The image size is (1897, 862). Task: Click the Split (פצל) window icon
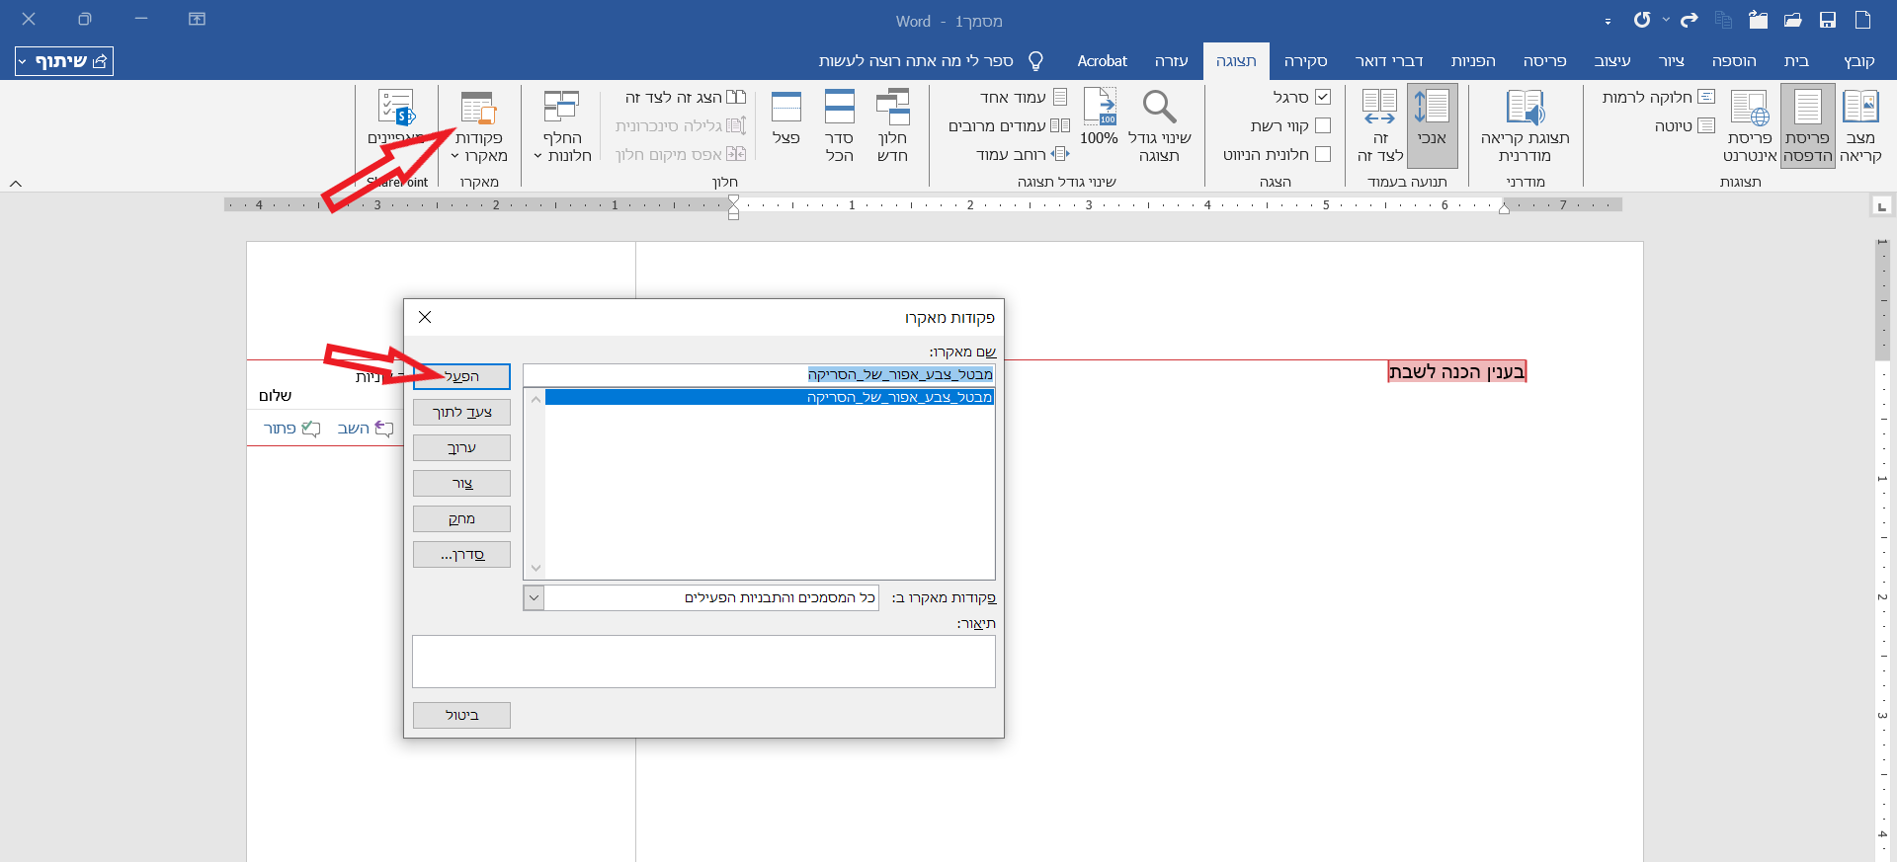click(786, 109)
